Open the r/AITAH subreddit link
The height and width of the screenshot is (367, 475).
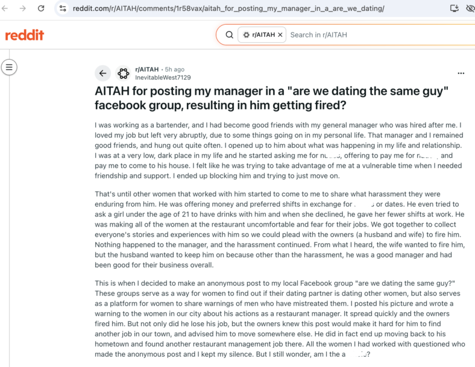click(x=147, y=69)
